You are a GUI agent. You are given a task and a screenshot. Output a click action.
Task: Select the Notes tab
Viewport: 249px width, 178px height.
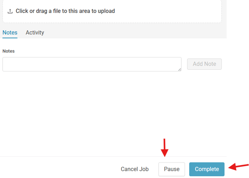[10, 32]
